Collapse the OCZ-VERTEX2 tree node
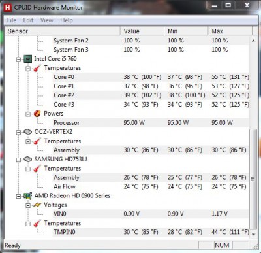This screenshot has height=253, width=261. pos(19,132)
